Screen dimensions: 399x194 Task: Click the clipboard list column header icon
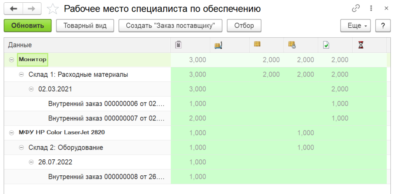(x=178, y=45)
